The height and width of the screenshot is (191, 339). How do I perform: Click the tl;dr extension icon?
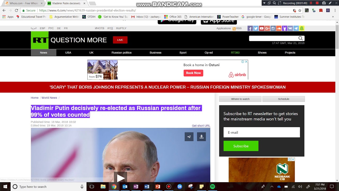coord(314,11)
